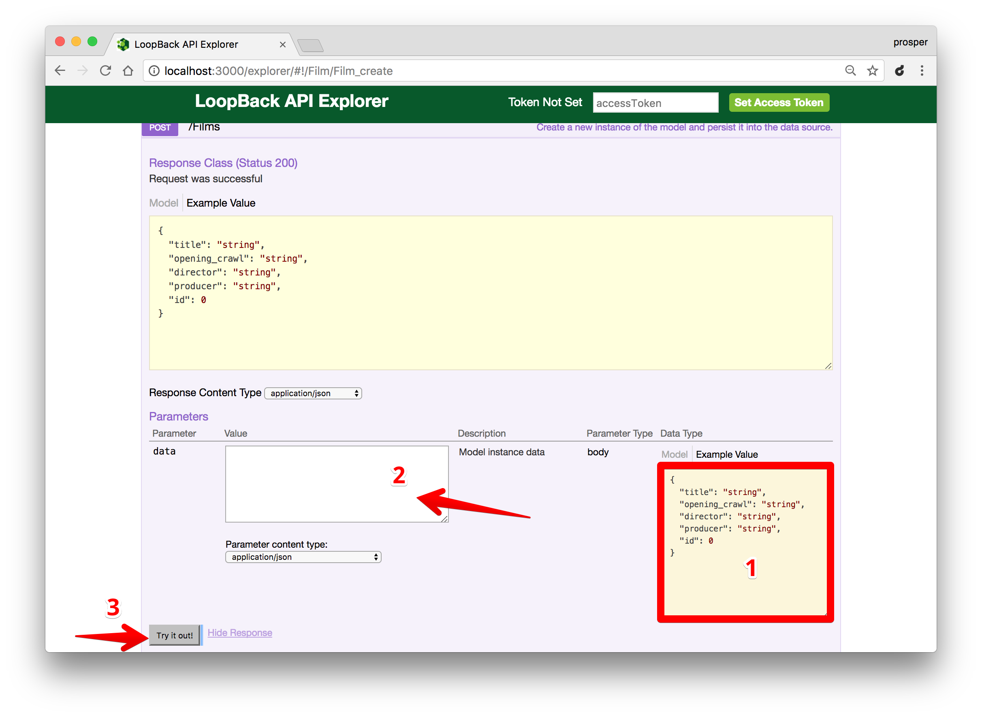Select Example Value tab in Response Class
This screenshot has height=717, width=982.
[x=220, y=203]
